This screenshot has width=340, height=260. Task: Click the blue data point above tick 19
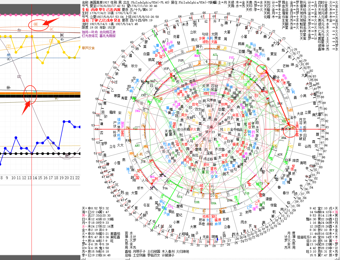(x=64, y=122)
